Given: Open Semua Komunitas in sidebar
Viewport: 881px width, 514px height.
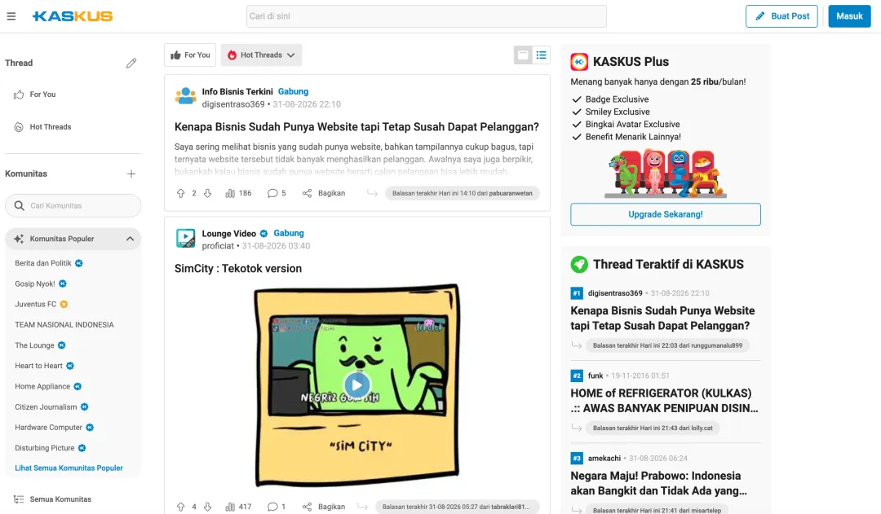Looking at the screenshot, I should [52, 499].
